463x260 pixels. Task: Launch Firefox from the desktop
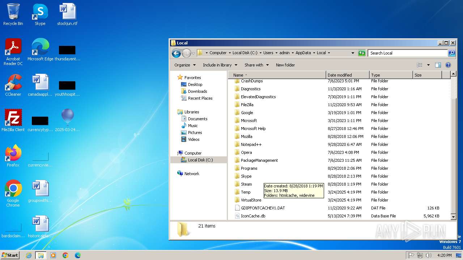pos(13,156)
